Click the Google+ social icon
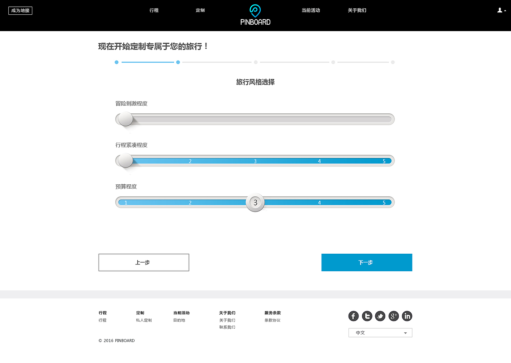 (x=394, y=316)
